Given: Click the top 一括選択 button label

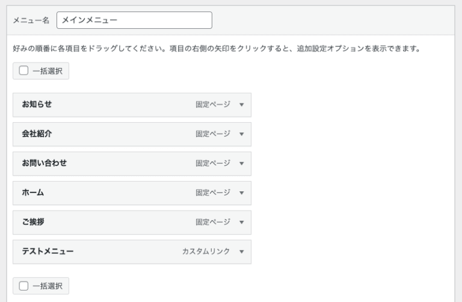Looking at the screenshot, I should (x=47, y=71).
